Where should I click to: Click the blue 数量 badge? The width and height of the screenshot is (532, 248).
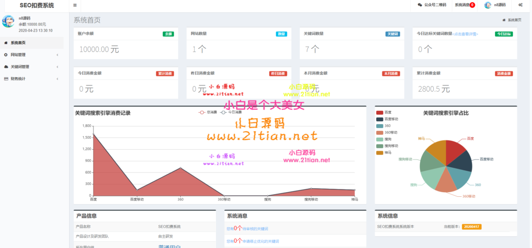(281, 34)
